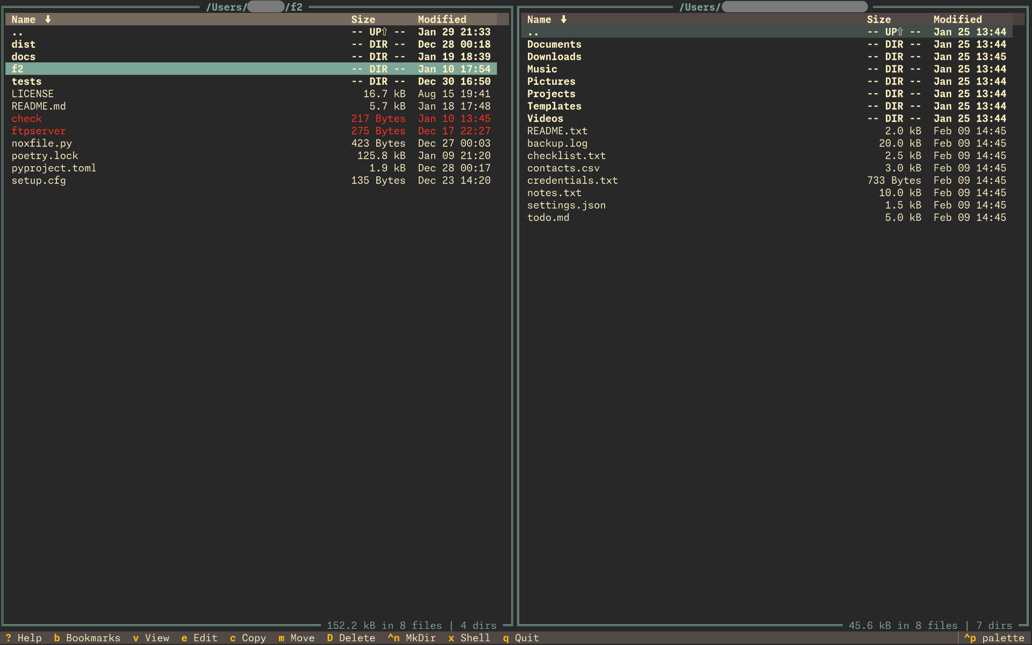Select the contacts.csv file
This screenshot has width=1032, height=645.
click(767, 168)
